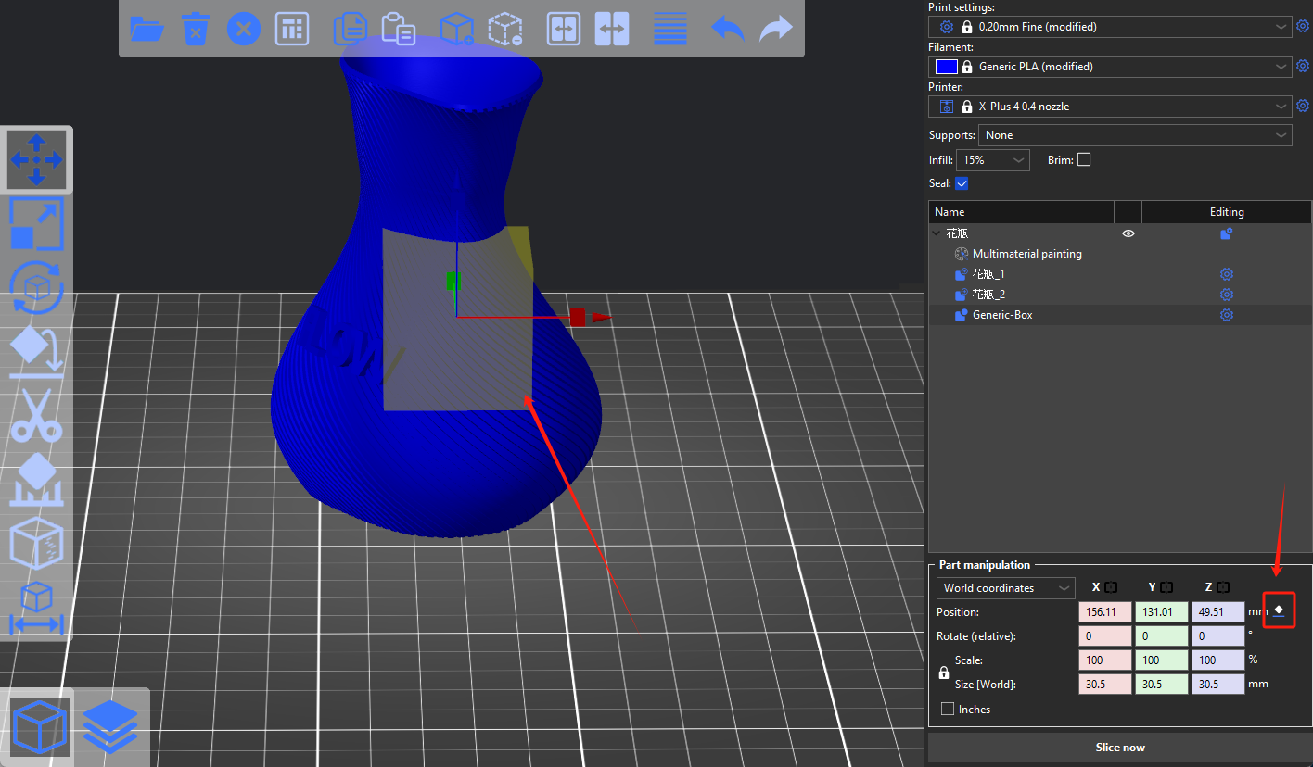
Task: Click the Undo arrow
Action: tap(727, 29)
